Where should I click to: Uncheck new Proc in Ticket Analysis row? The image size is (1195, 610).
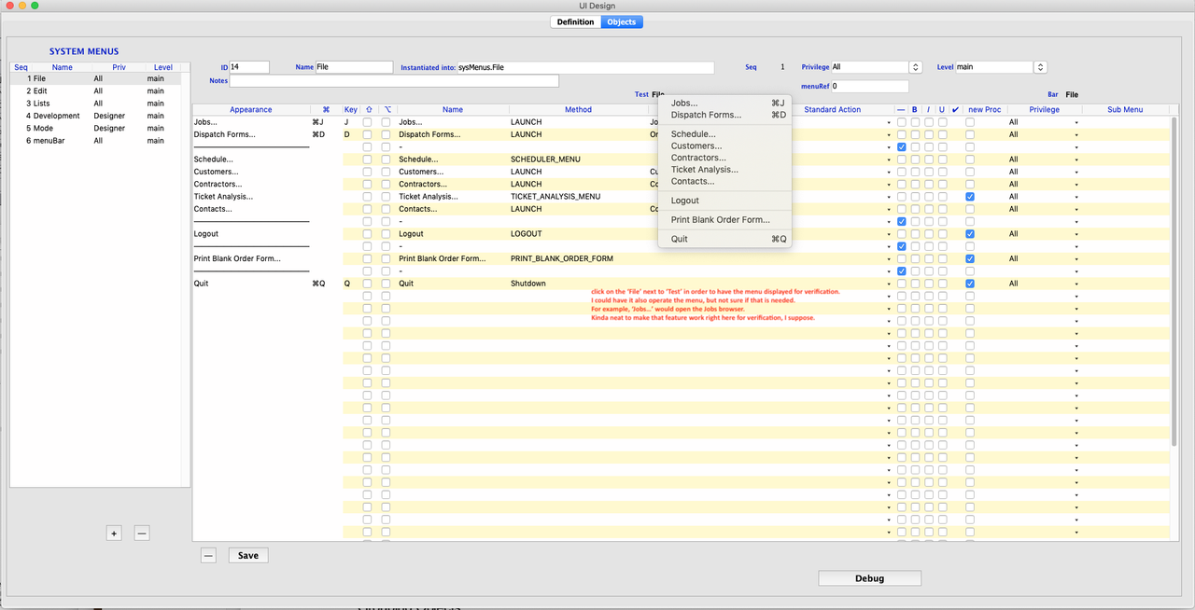(x=970, y=197)
